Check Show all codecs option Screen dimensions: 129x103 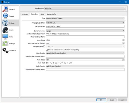point(47,50)
